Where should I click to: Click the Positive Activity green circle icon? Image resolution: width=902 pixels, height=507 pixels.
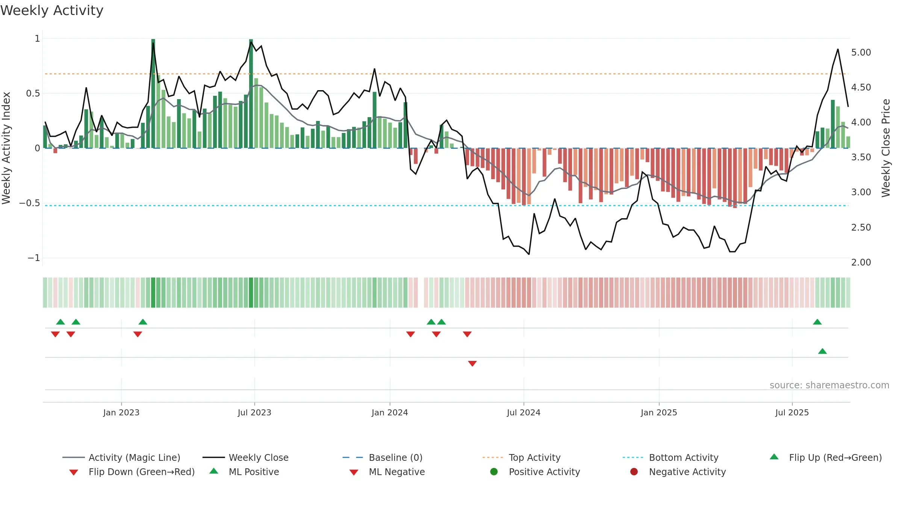tap(494, 472)
